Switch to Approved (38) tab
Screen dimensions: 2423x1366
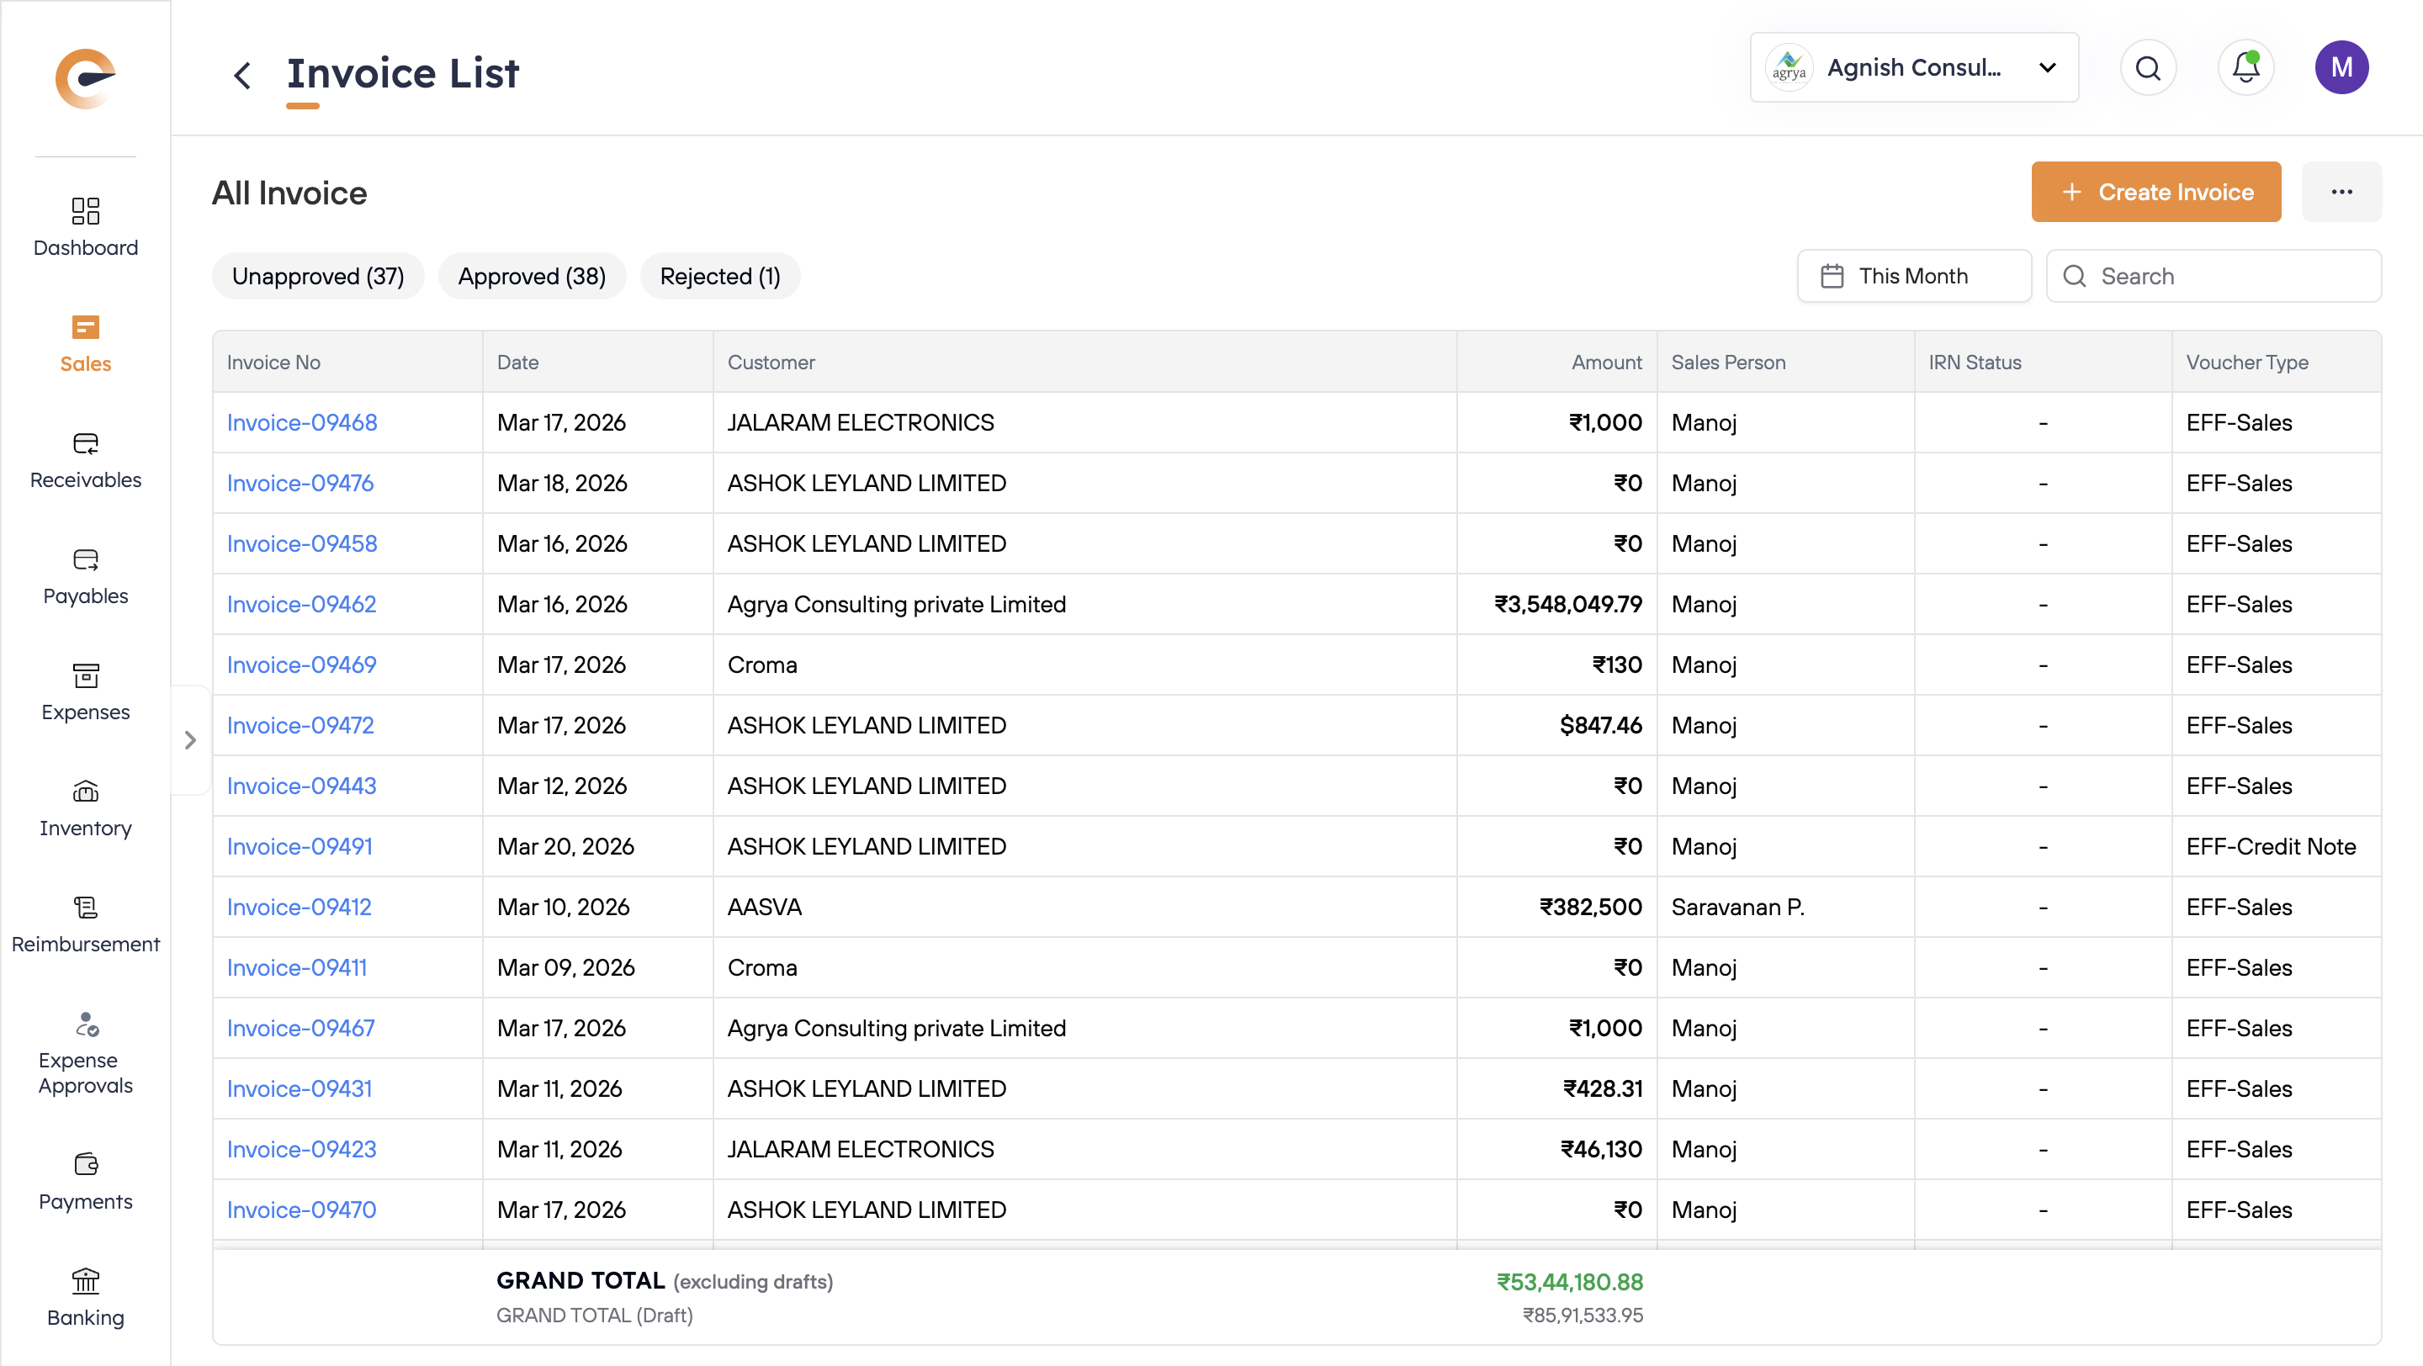(532, 277)
